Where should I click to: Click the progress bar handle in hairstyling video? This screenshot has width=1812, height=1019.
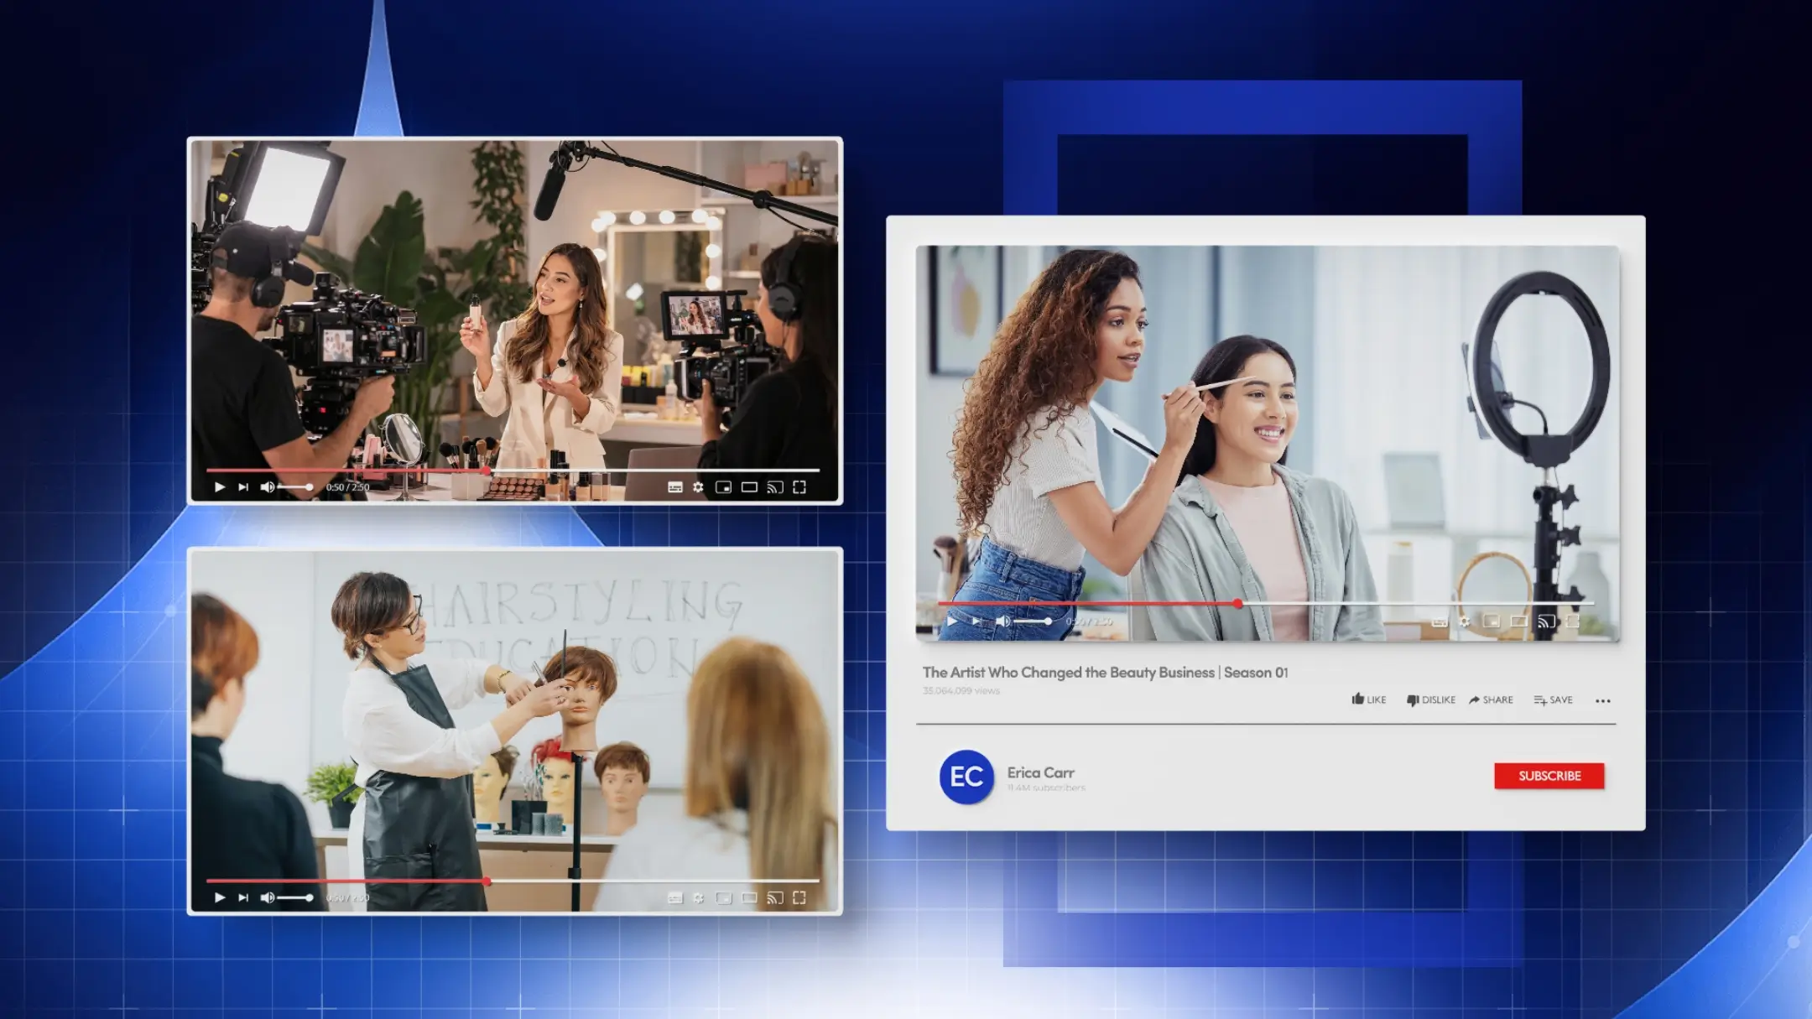tap(487, 881)
